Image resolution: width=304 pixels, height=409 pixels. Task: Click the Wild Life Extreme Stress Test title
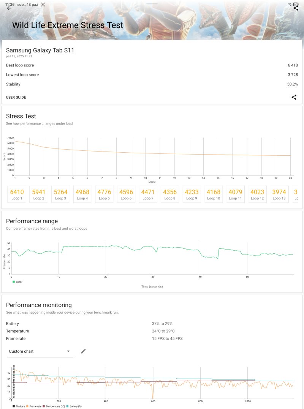click(x=68, y=25)
